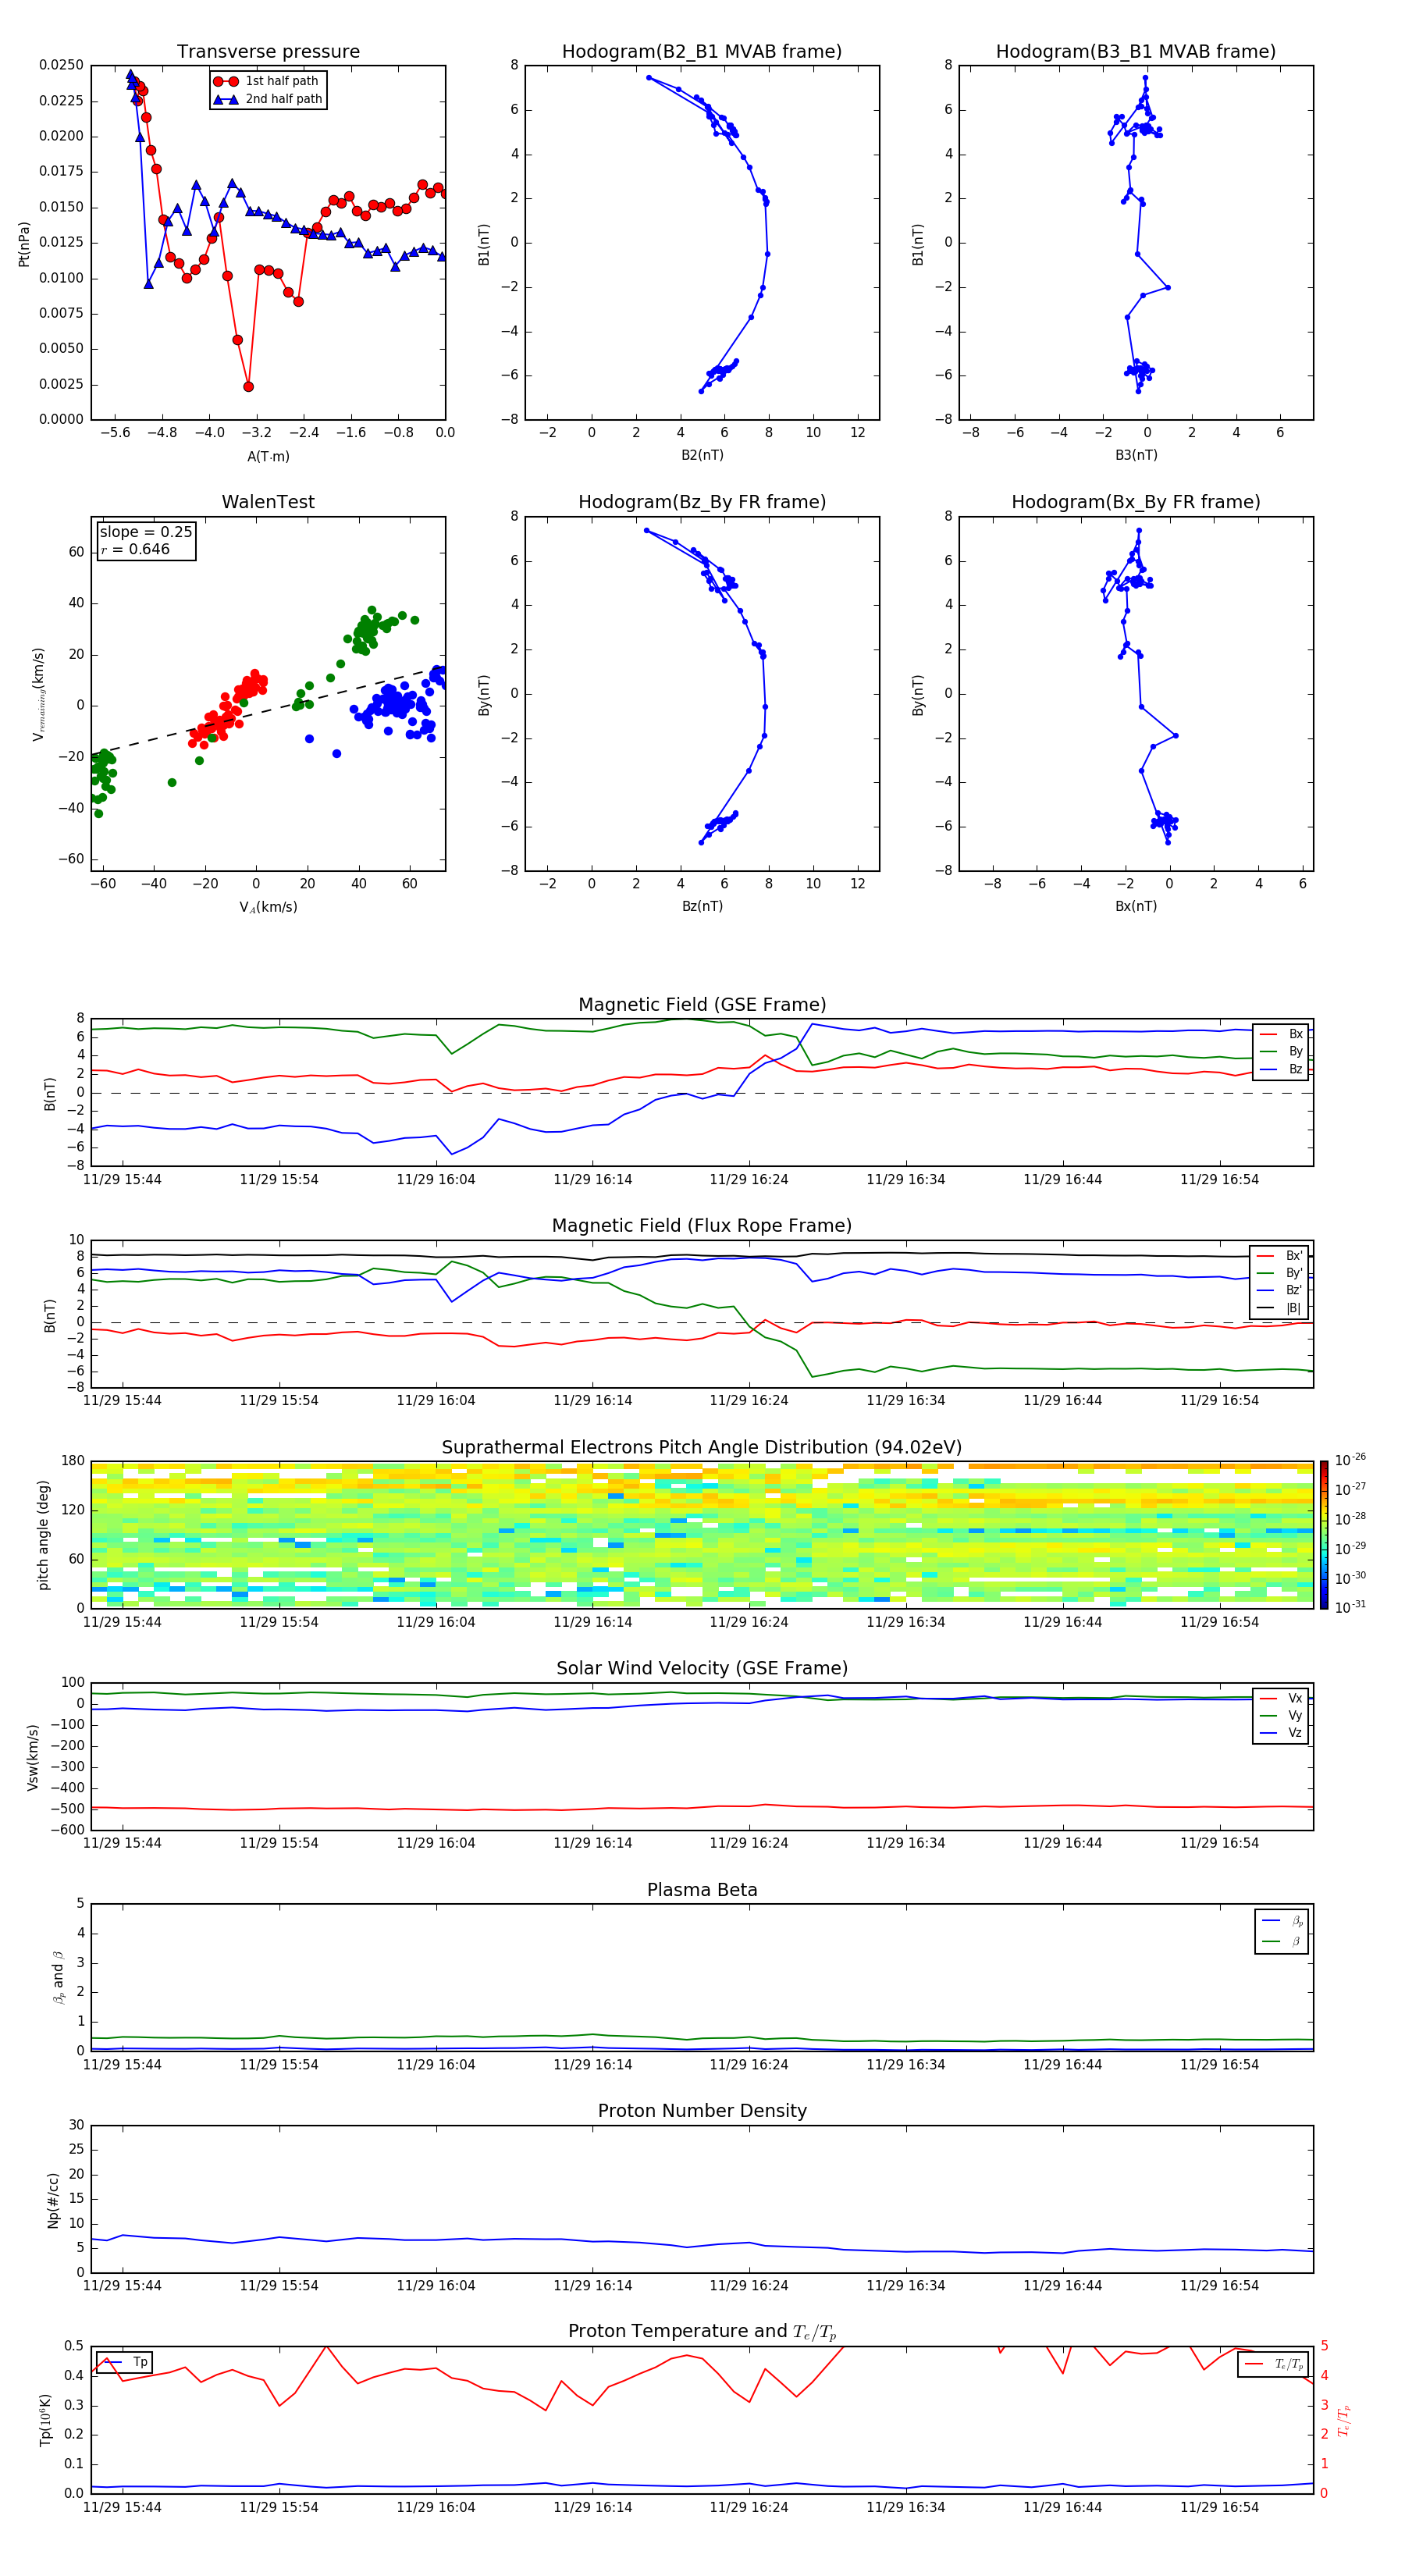
Task: Select the "2nd half path" legend entry
Action: click(269, 99)
